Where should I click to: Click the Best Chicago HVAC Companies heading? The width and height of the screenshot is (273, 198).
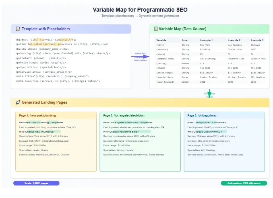pyautogui.click(x=207, y=122)
